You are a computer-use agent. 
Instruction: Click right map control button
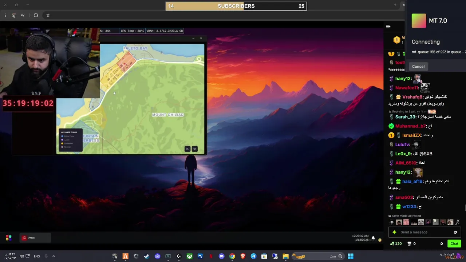click(x=194, y=148)
